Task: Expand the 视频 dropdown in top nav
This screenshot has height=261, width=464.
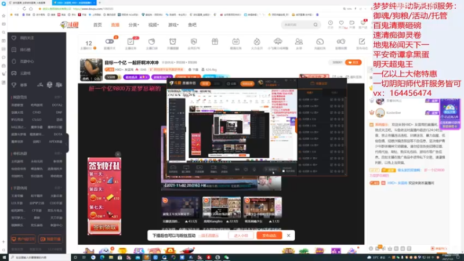Action: [154, 25]
